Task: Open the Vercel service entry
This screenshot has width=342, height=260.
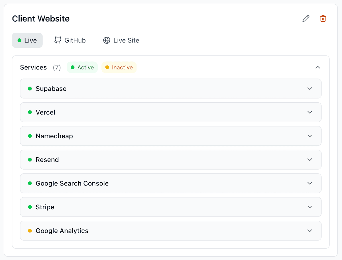Action: tap(171, 112)
